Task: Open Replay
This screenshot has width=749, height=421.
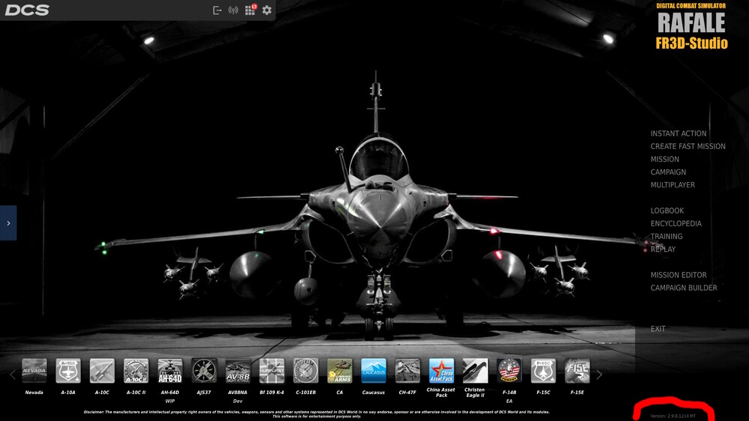Action: 663,249
